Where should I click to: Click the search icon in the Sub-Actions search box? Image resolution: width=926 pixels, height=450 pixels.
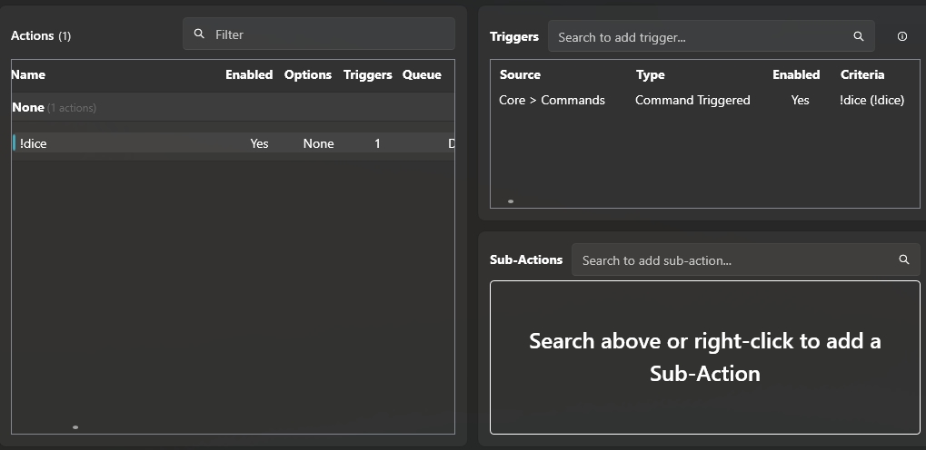(x=903, y=260)
